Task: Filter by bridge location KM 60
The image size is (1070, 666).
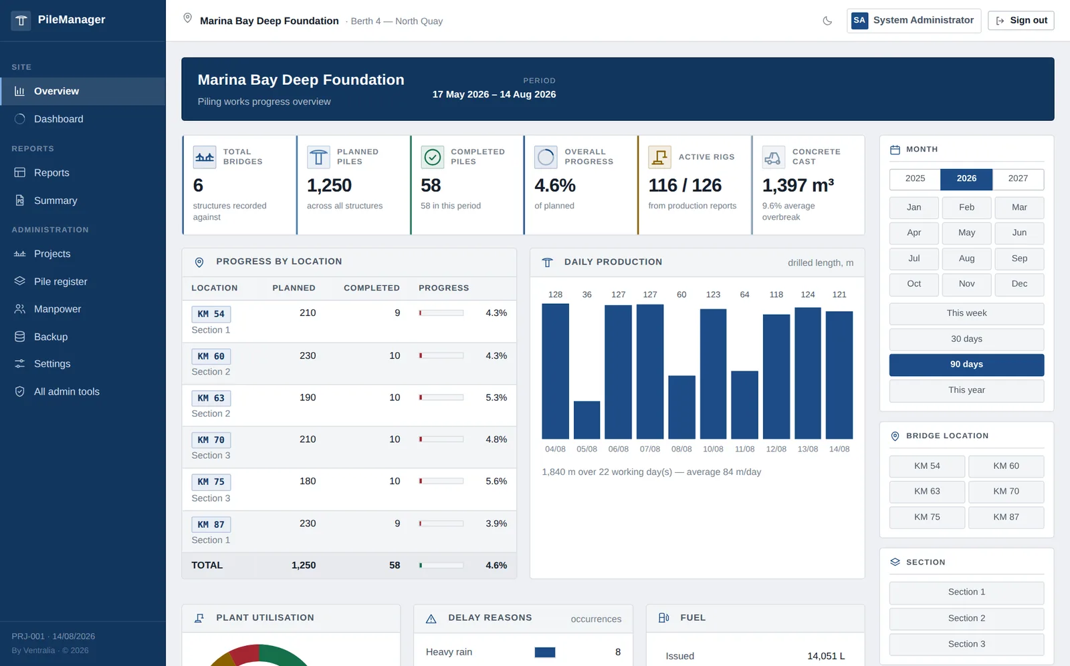Action: [x=1006, y=466]
